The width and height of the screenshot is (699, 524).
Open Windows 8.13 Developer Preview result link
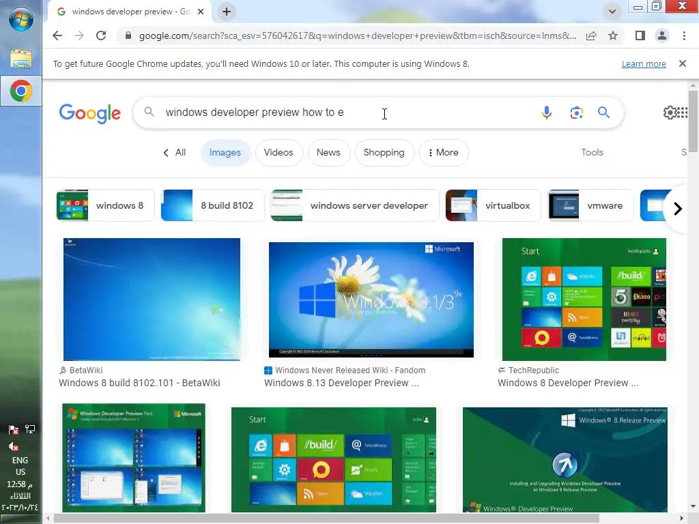point(341,383)
